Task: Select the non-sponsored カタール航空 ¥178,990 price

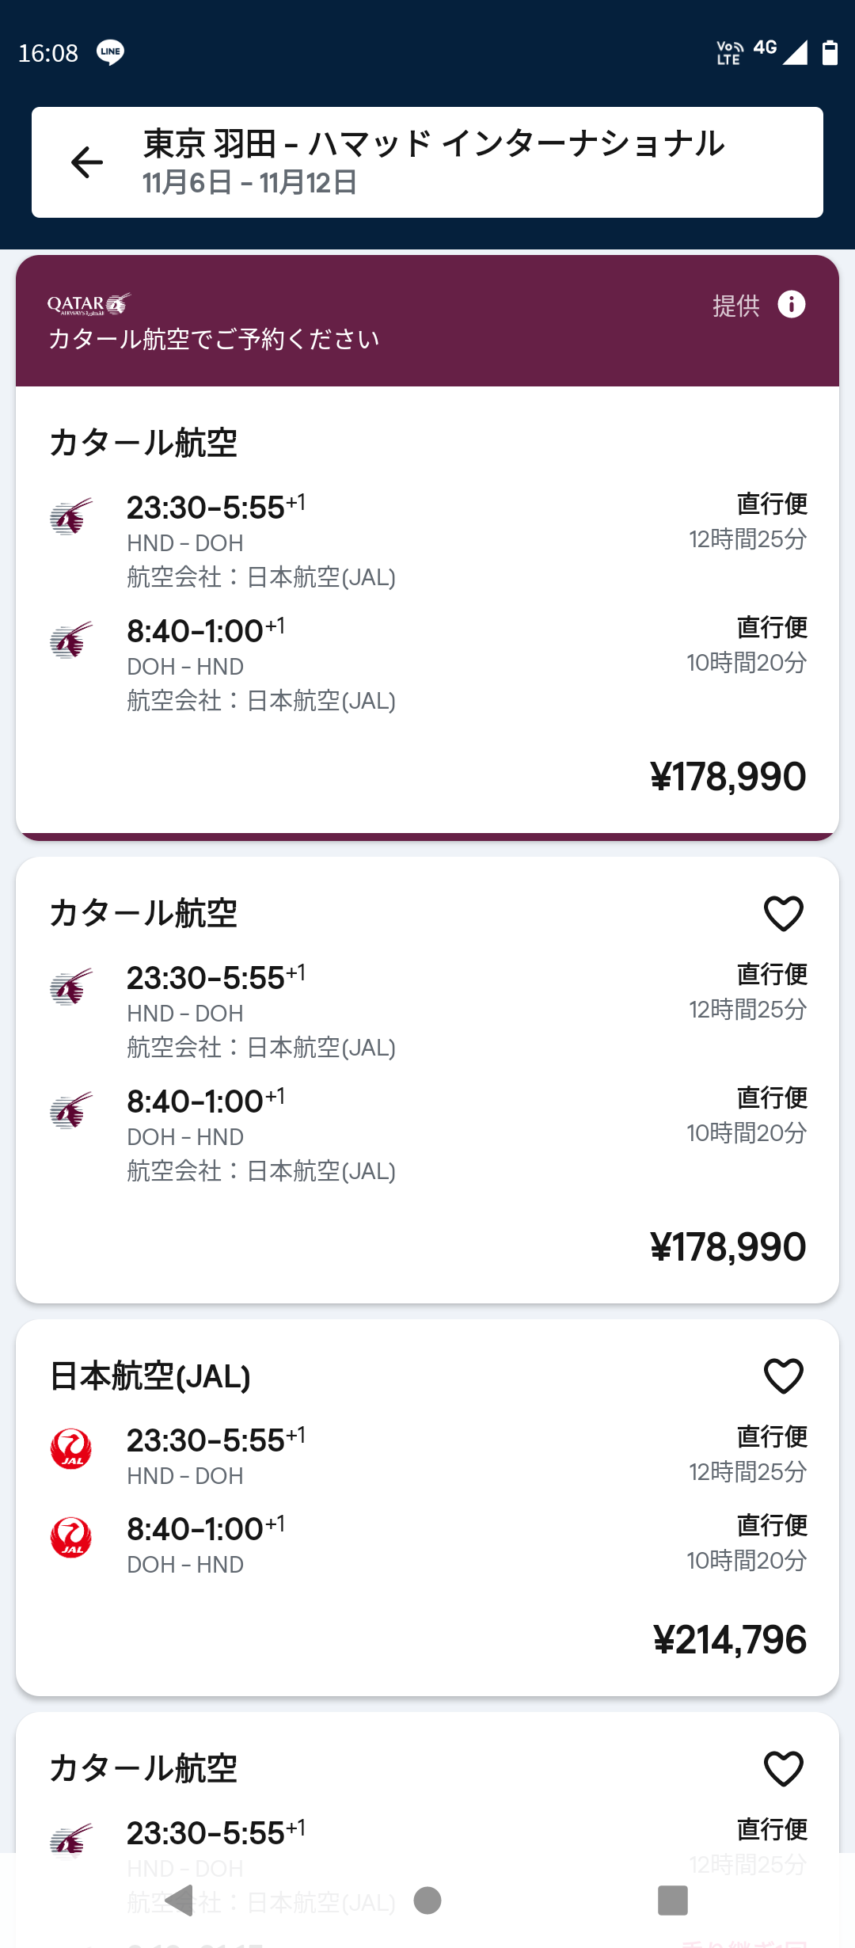Action: (728, 1247)
